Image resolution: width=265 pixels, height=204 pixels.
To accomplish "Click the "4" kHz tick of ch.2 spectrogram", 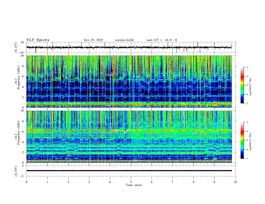I will pos(23,142).
